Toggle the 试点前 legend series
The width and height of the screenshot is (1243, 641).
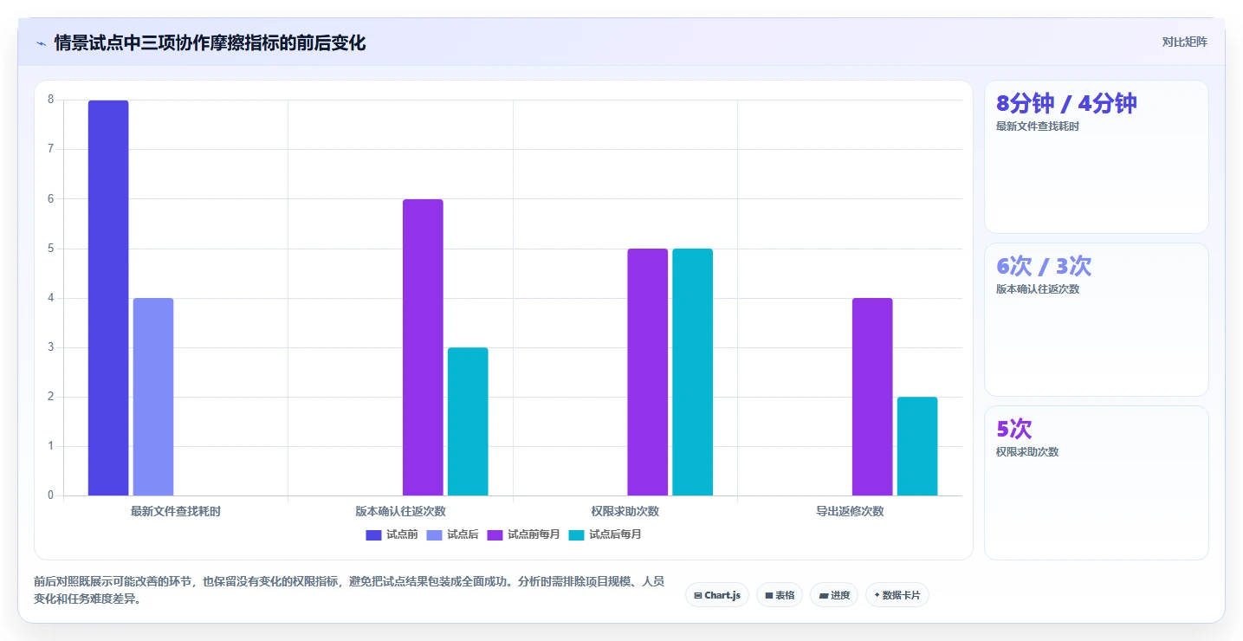392,534
